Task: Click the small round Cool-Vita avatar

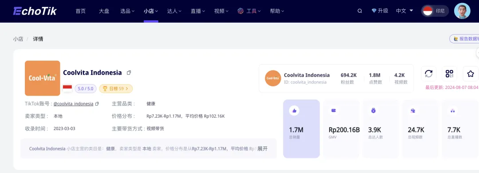Action: 273,78
